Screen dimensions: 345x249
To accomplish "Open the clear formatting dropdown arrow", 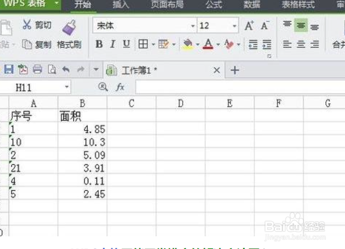I will pyautogui.click(x=239, y=44).
